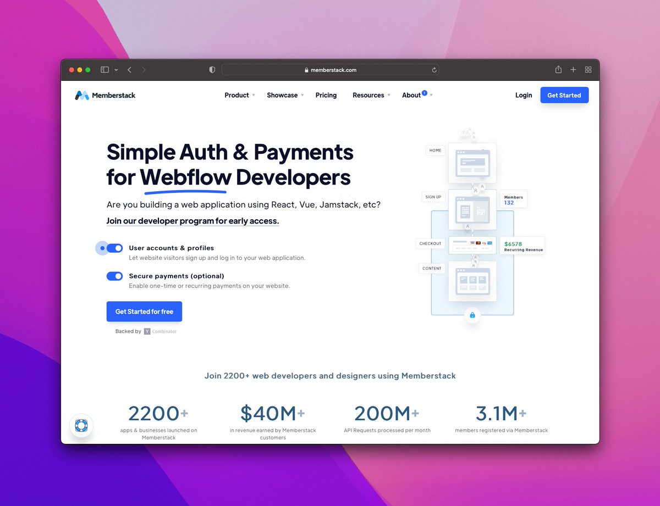The image size is (660, 506).
Task: Click the word Webflow in the headline
Action: point(185,177)
